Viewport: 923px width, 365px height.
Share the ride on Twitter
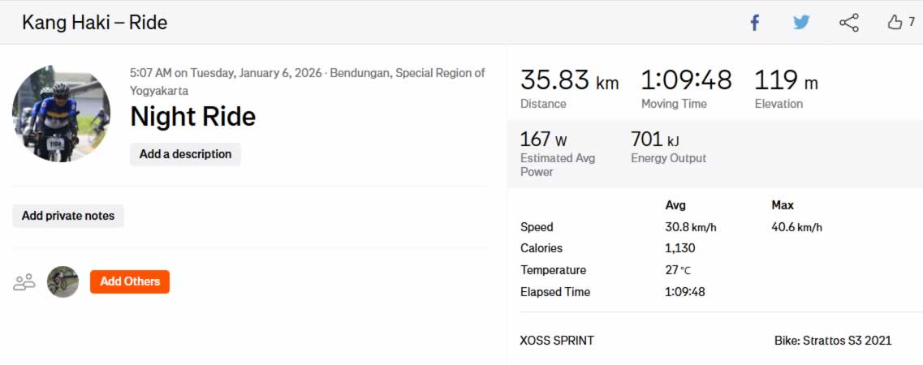(x=801, y=23)
